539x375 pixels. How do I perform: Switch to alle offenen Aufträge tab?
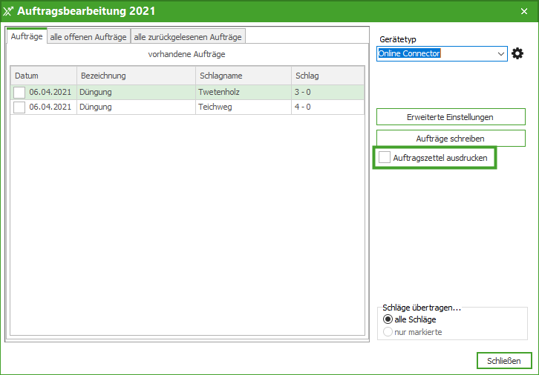coord(88,36)
